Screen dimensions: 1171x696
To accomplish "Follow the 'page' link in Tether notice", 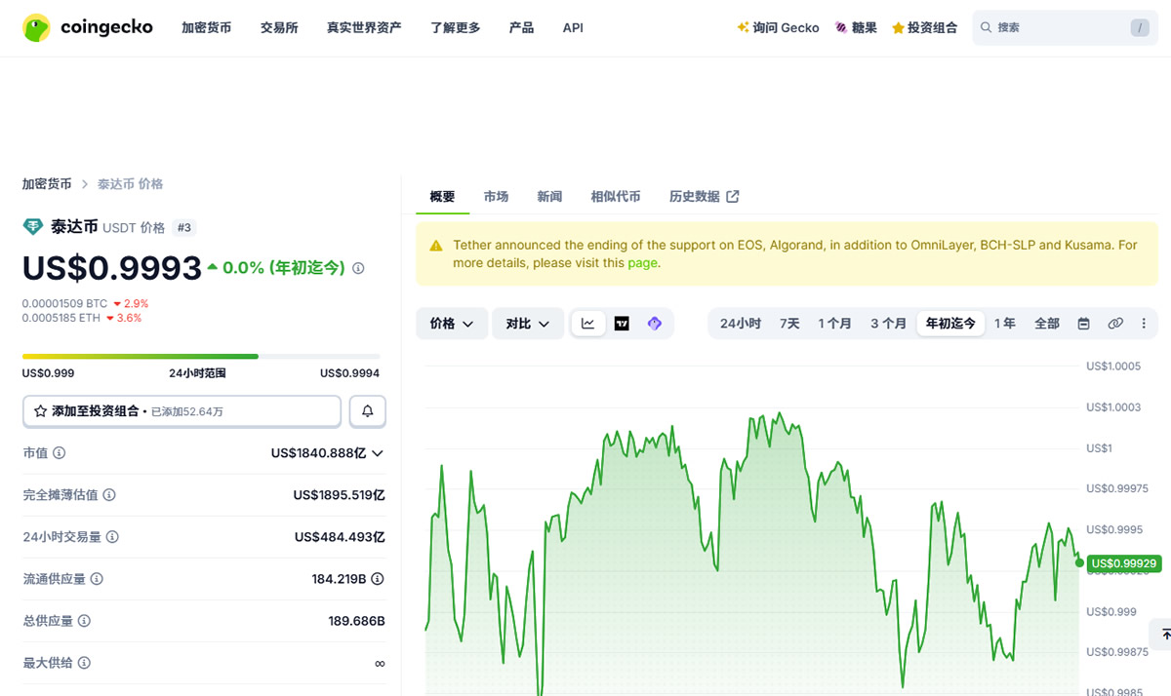I will point(642,262).
